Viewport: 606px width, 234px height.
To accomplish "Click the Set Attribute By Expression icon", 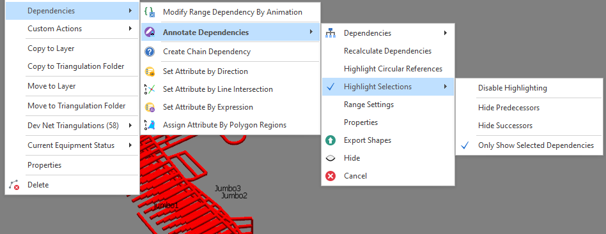I will [150, 107].
